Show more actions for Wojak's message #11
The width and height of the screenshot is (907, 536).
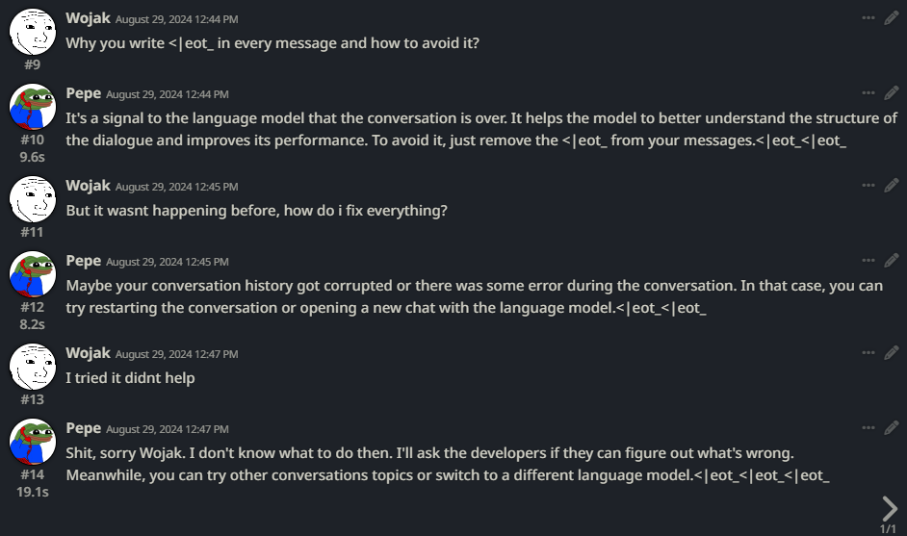coord(868,186)
